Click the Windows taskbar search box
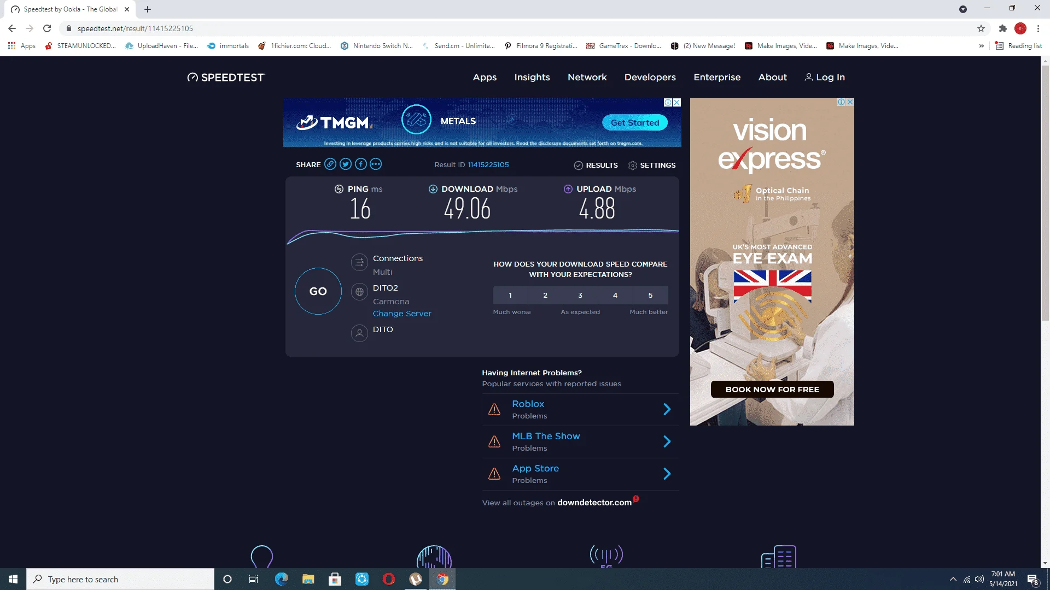Image resolution: width=1050 pixels, height=590 pixels. tap(120, 579)
